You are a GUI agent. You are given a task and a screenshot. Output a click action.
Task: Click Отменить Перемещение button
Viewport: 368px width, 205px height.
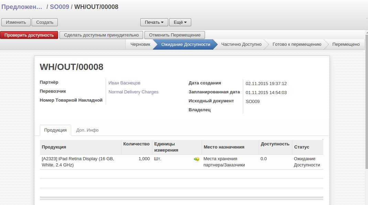[x=174, y=35]
